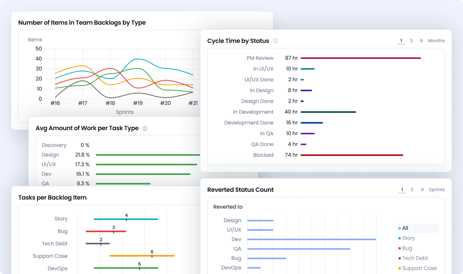Switch Cycle Time to 3 months
Viewport: 463px width, 274px height.
411,41
